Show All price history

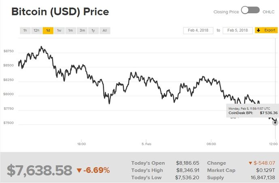104,30
